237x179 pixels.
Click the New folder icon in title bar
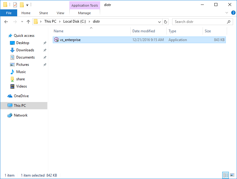point(22,5)
